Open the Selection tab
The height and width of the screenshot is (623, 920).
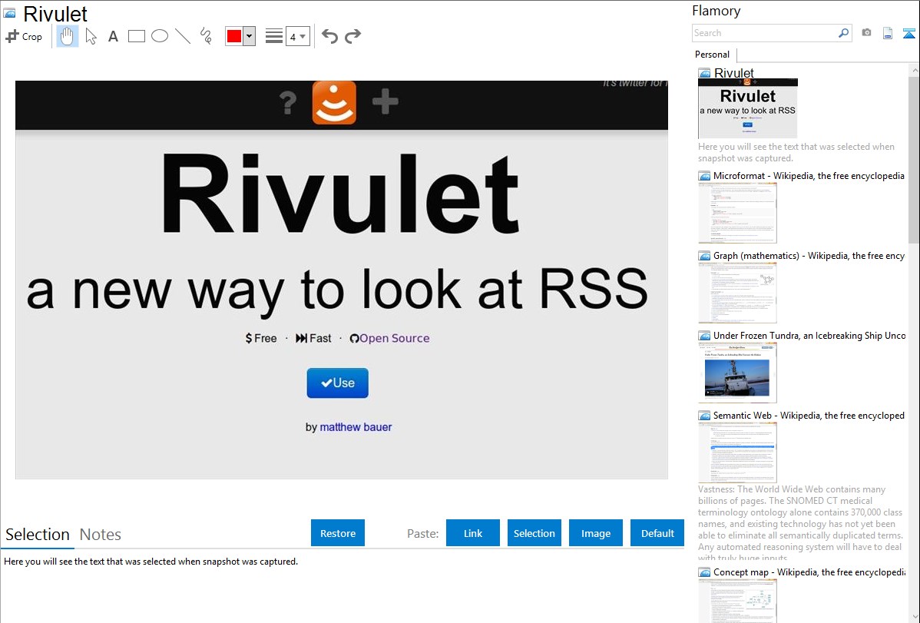click(38, 535)
